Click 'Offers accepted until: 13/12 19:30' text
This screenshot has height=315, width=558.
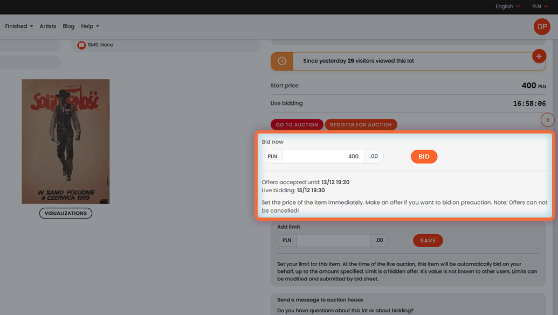coord(305,182)
